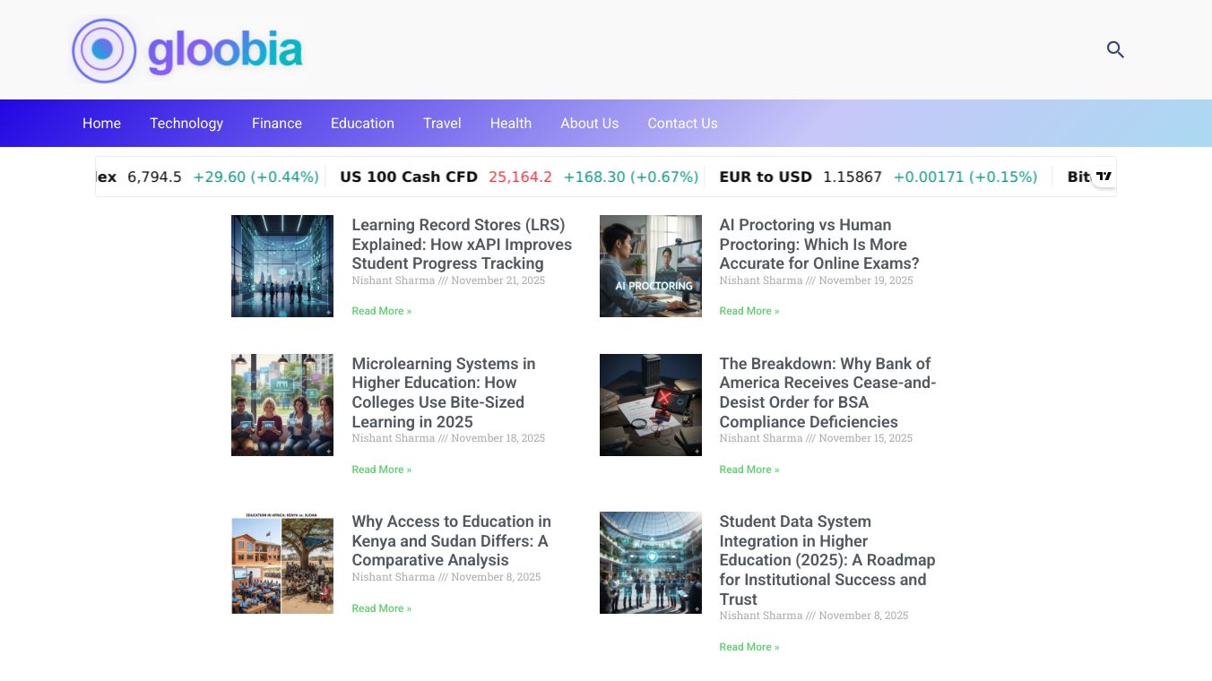
Task: Open the search magnifier icon
Action: 1115,50
